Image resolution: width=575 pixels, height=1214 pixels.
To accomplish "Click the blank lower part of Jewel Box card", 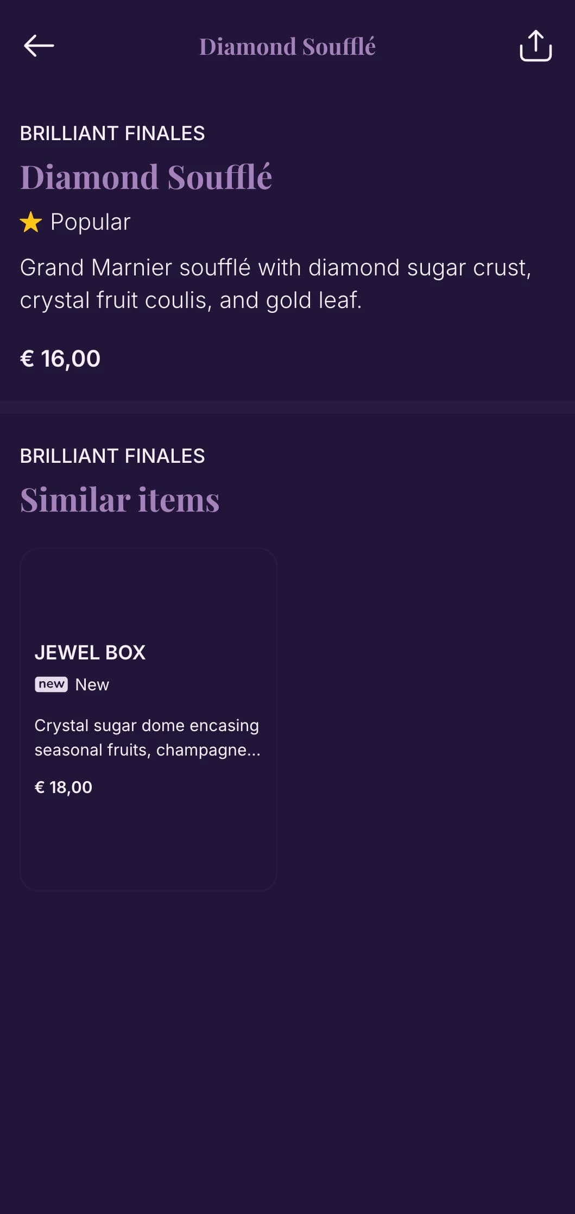I will [148, 845].
